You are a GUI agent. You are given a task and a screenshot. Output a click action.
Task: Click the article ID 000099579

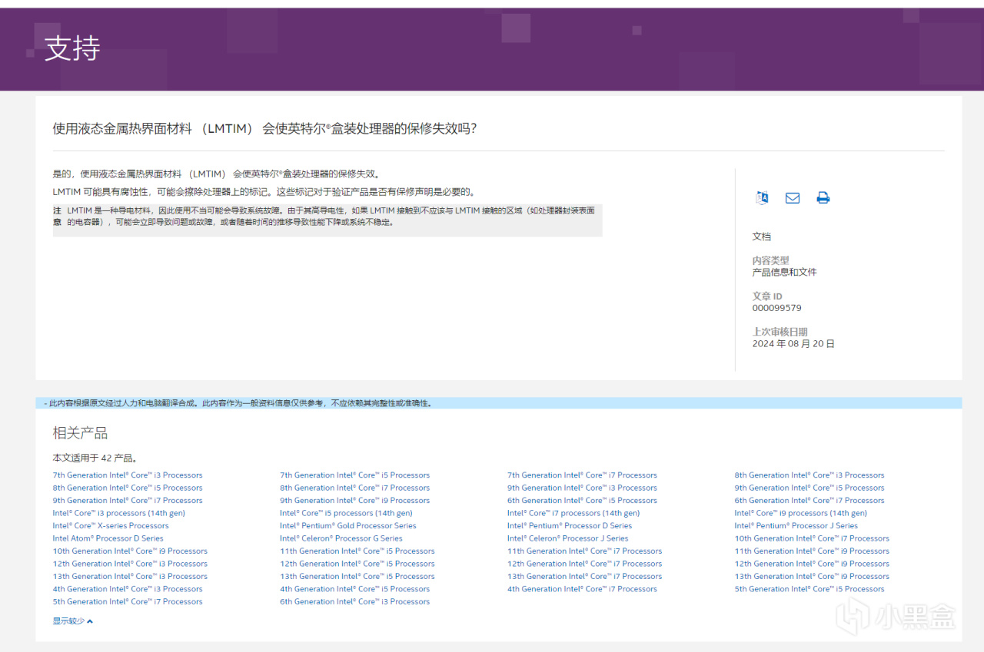(x=776, y=308)
